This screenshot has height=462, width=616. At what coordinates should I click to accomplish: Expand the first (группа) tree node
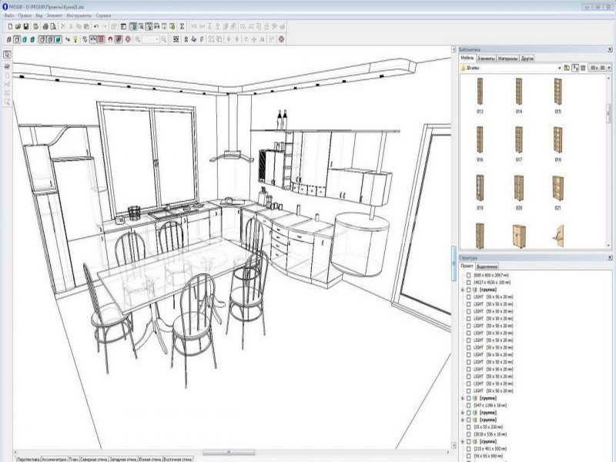tap(463, 290)
